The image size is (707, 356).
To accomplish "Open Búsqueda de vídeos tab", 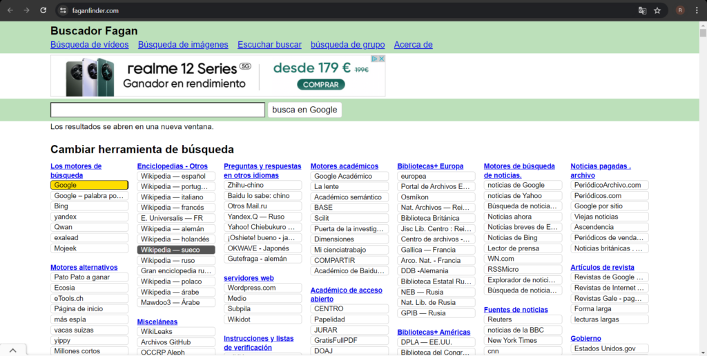I will (x=90, y=45).
